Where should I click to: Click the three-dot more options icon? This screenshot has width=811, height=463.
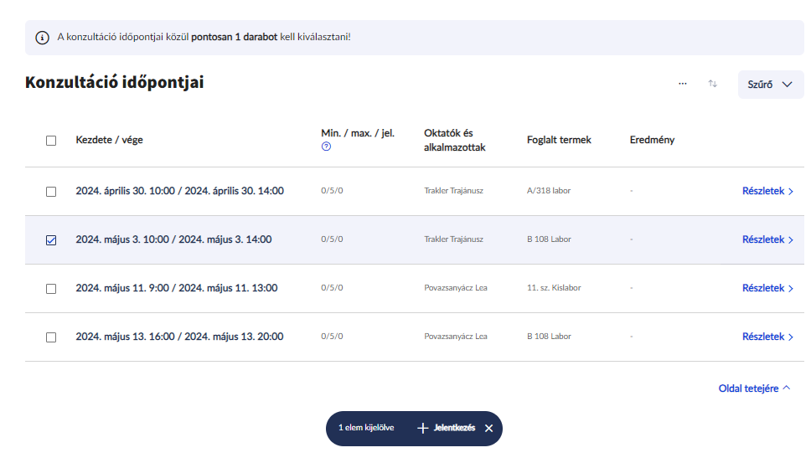pyautogui.click(x=683, y=84)
